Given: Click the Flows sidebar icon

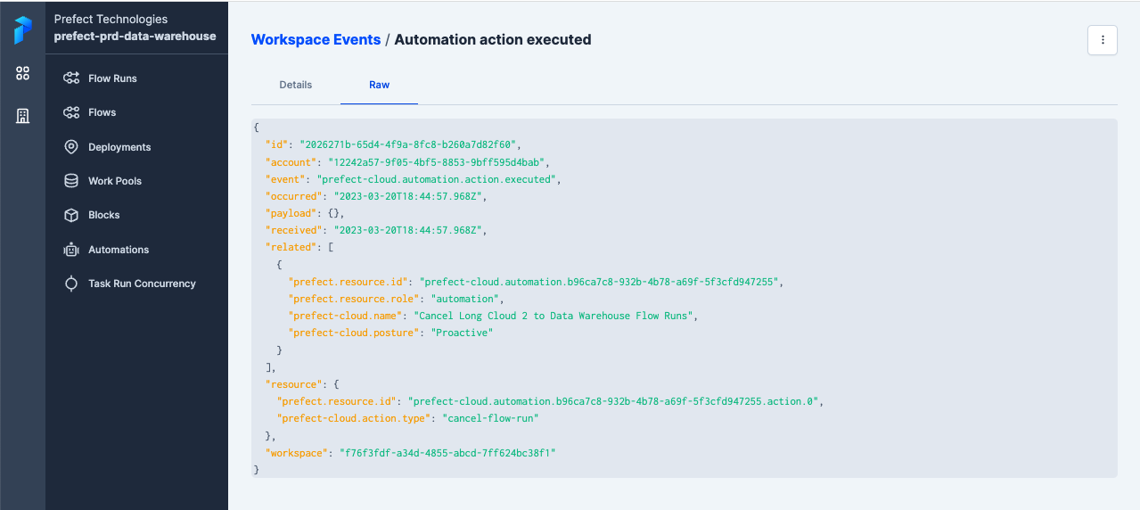Looking at the screenshot, I should tap(71, 112).
